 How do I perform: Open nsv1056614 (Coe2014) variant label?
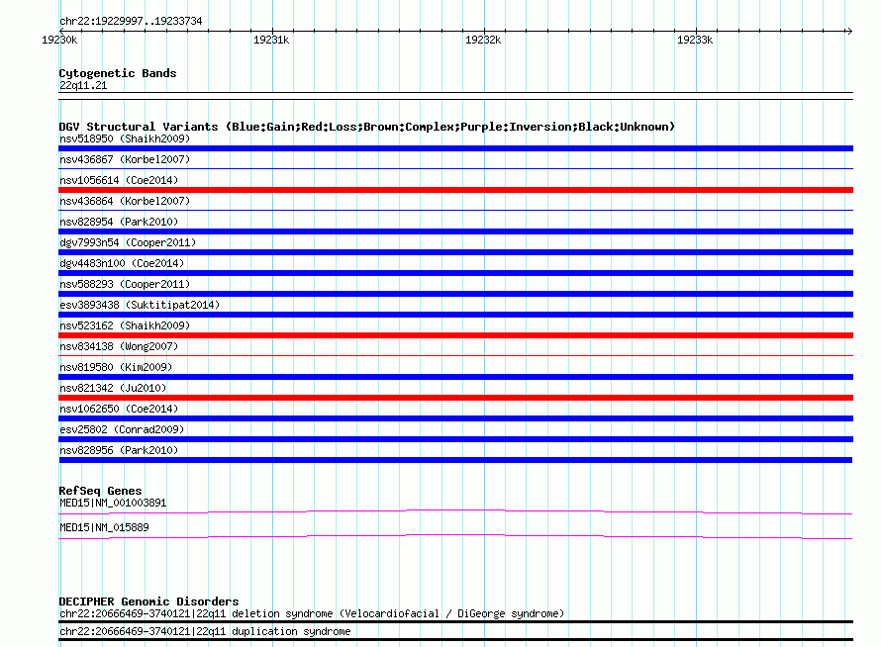pyautogui.click(x=119, y=180)
